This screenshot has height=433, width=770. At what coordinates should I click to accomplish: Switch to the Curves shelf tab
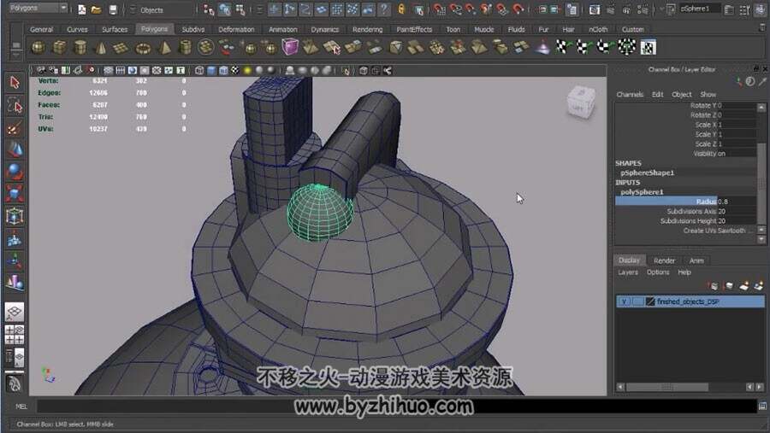click(x=77, y=29)
